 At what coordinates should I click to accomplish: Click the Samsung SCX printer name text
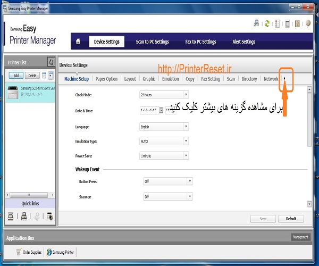pyautogui.click(x=38, y=88)
